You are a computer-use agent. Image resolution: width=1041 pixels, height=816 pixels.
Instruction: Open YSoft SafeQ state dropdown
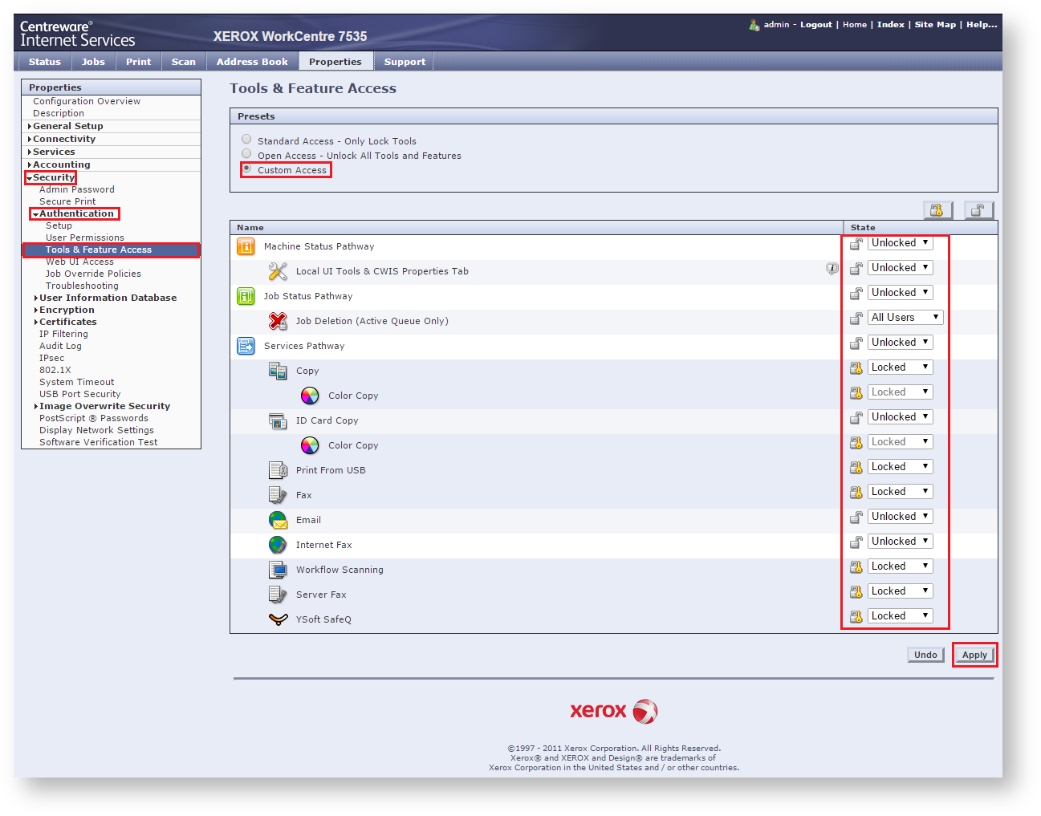click(x=900, y=616)
